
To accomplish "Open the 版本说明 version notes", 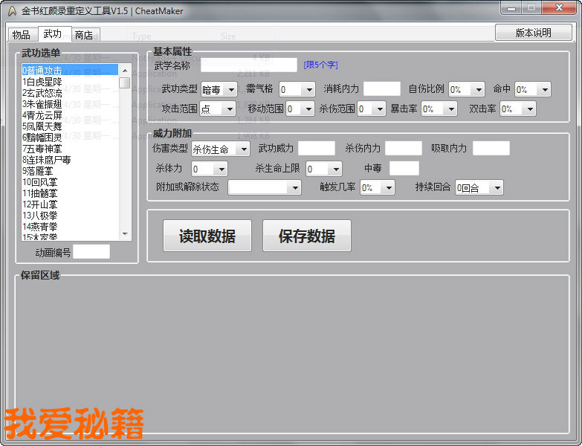I will coord(533,33).
